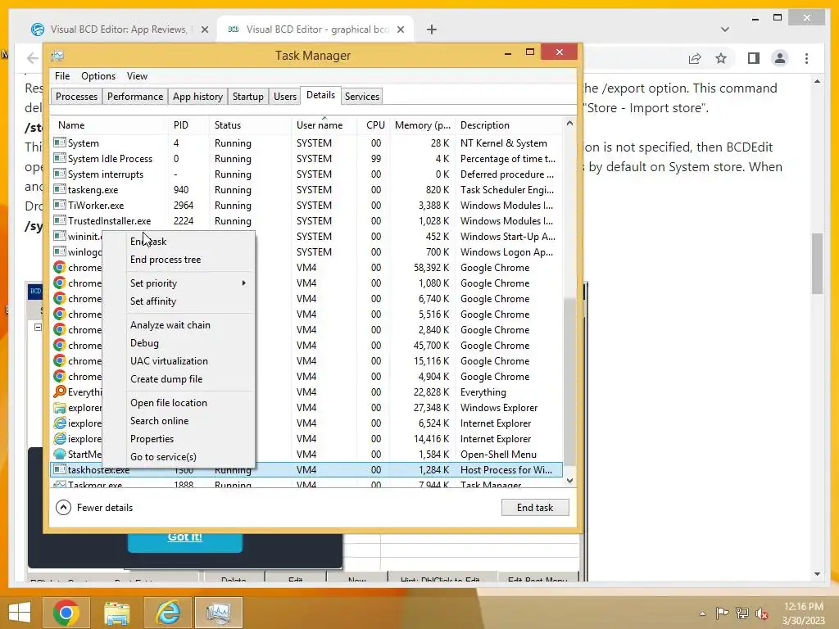This screenshot has width=839, height=629.
Task: Open File Explorer from the taskbar
Action: pyautogui.click(x=117, y=613)
